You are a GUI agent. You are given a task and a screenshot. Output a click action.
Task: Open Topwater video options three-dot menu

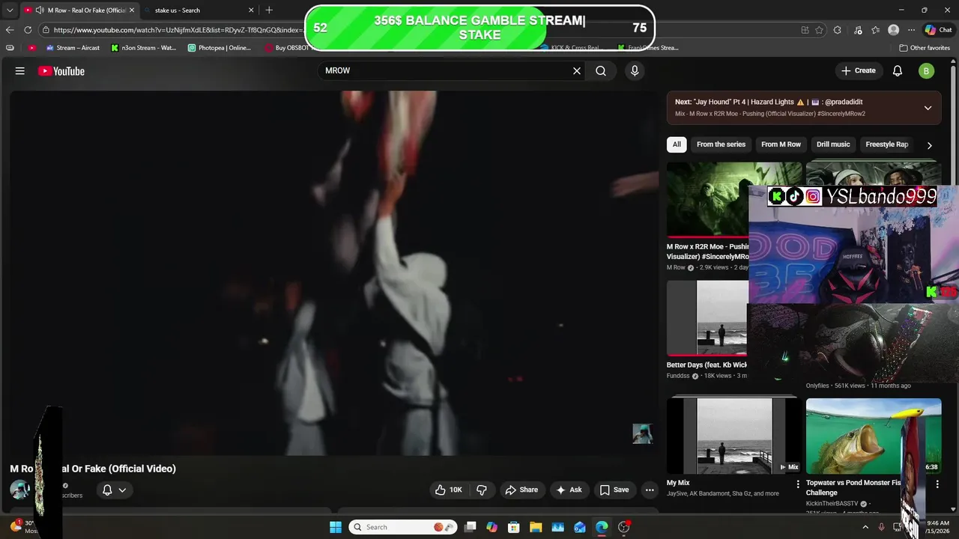[937, 484]
